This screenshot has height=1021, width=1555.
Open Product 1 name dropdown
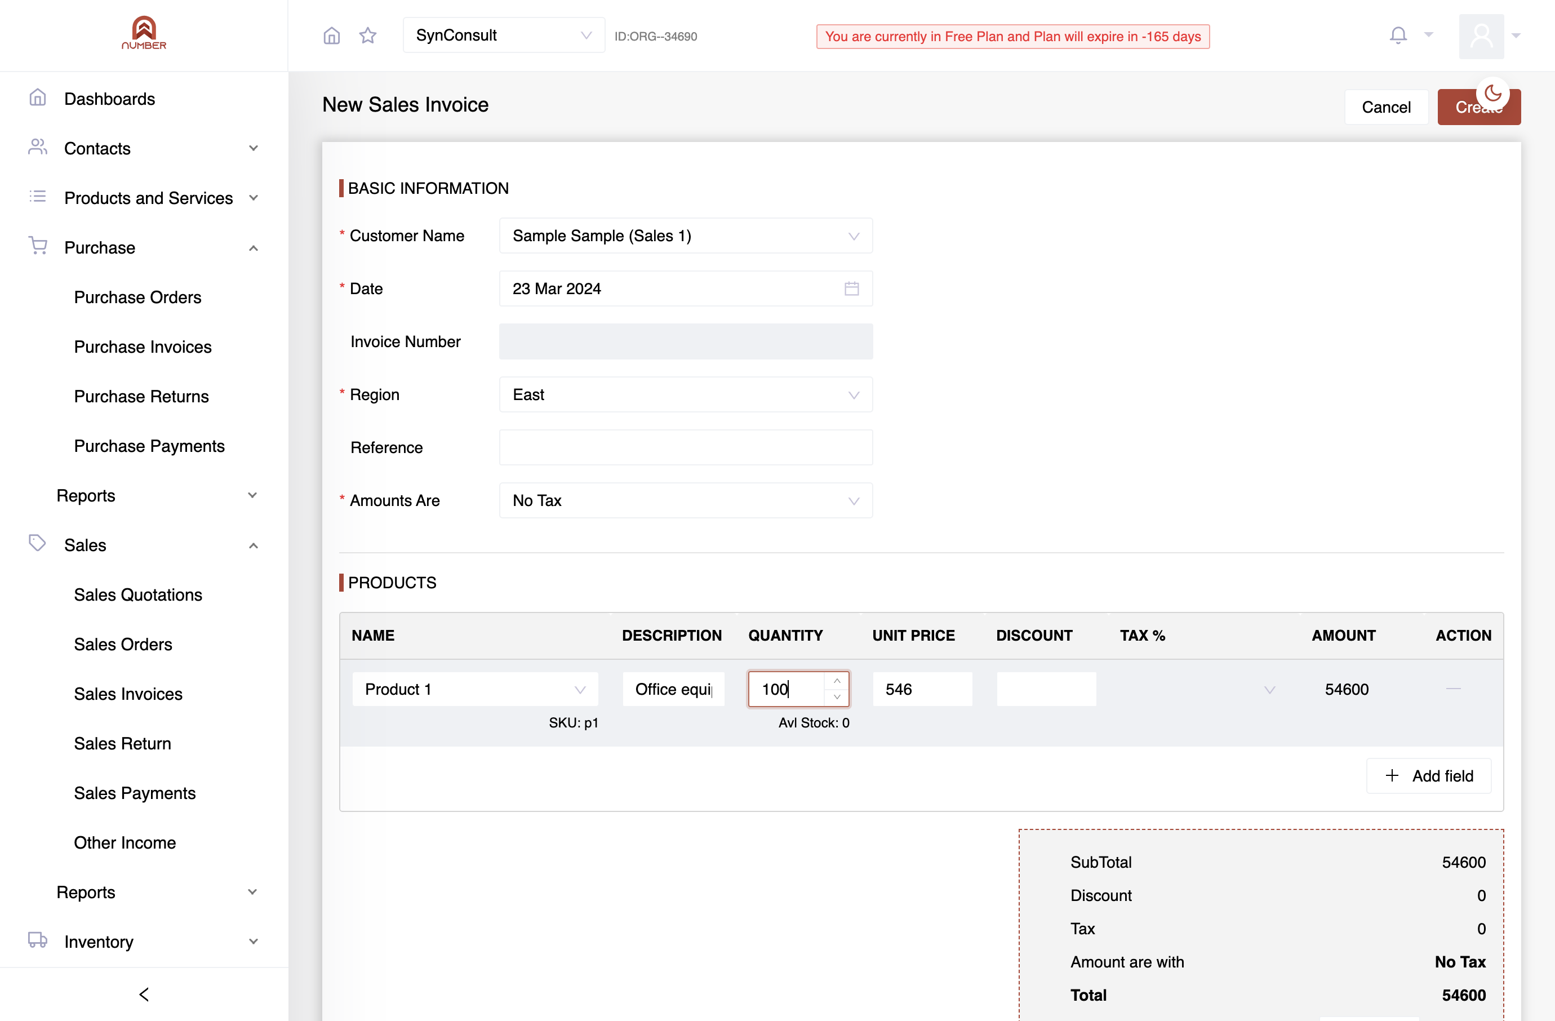[x=475, y=689]
